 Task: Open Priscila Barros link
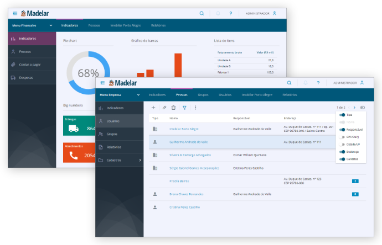click(x=179, y=181)
